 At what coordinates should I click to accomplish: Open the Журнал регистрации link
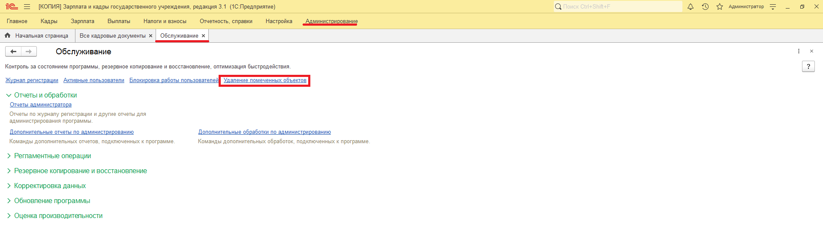pyautogui.click(x=32, y=80)
